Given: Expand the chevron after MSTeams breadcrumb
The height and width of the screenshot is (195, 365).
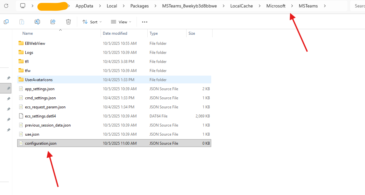Looking at the screenshot, I should click(x=325, y=6).
